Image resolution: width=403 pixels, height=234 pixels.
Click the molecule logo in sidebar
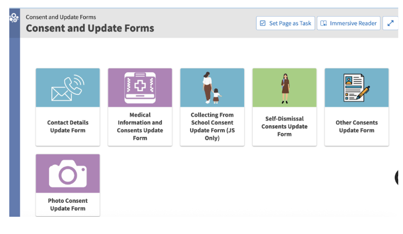click(14, 18)
